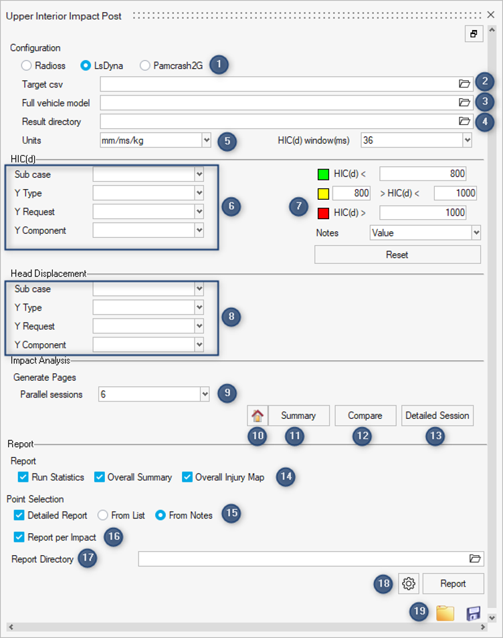Click the Compare button
Image resolution: width=503 pixels, height=638 pixels.
coord(365,416)
